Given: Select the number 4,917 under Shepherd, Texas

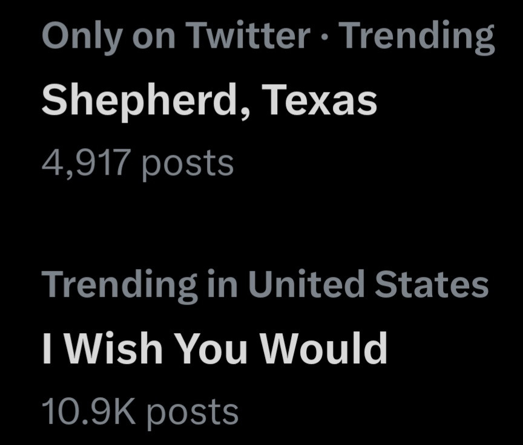Looking at the screenshot, I should [x=85, y=162].
